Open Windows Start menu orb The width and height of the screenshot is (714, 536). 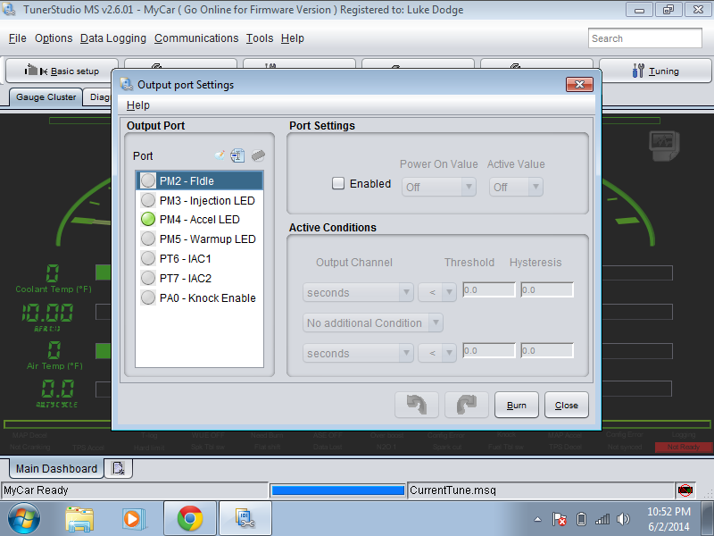coord(24,519)
